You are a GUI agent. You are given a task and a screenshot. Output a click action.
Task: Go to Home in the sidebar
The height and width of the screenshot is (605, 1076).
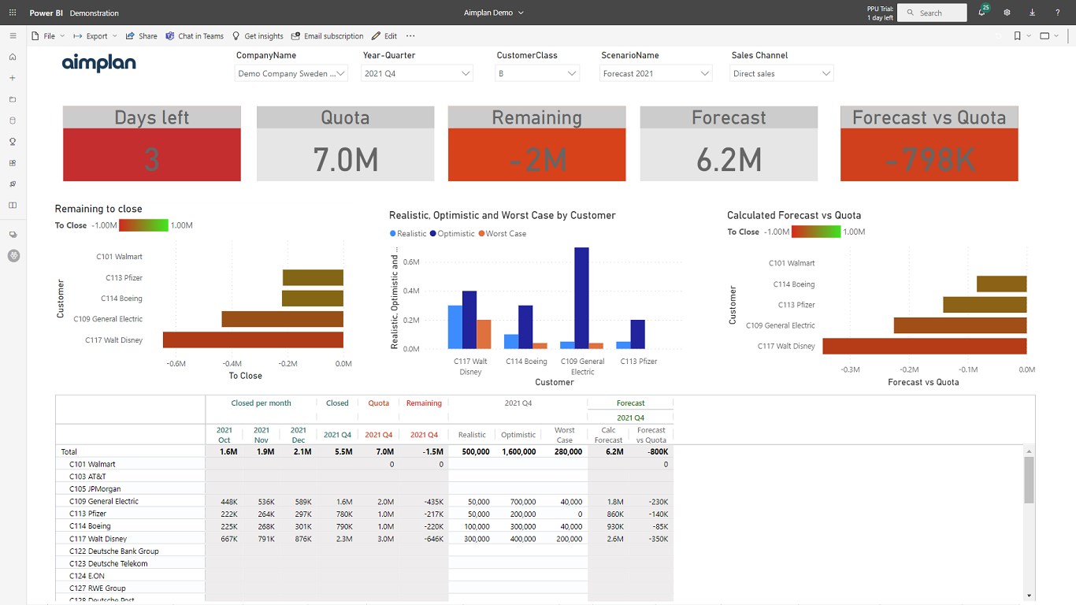(x=13, y=58)
